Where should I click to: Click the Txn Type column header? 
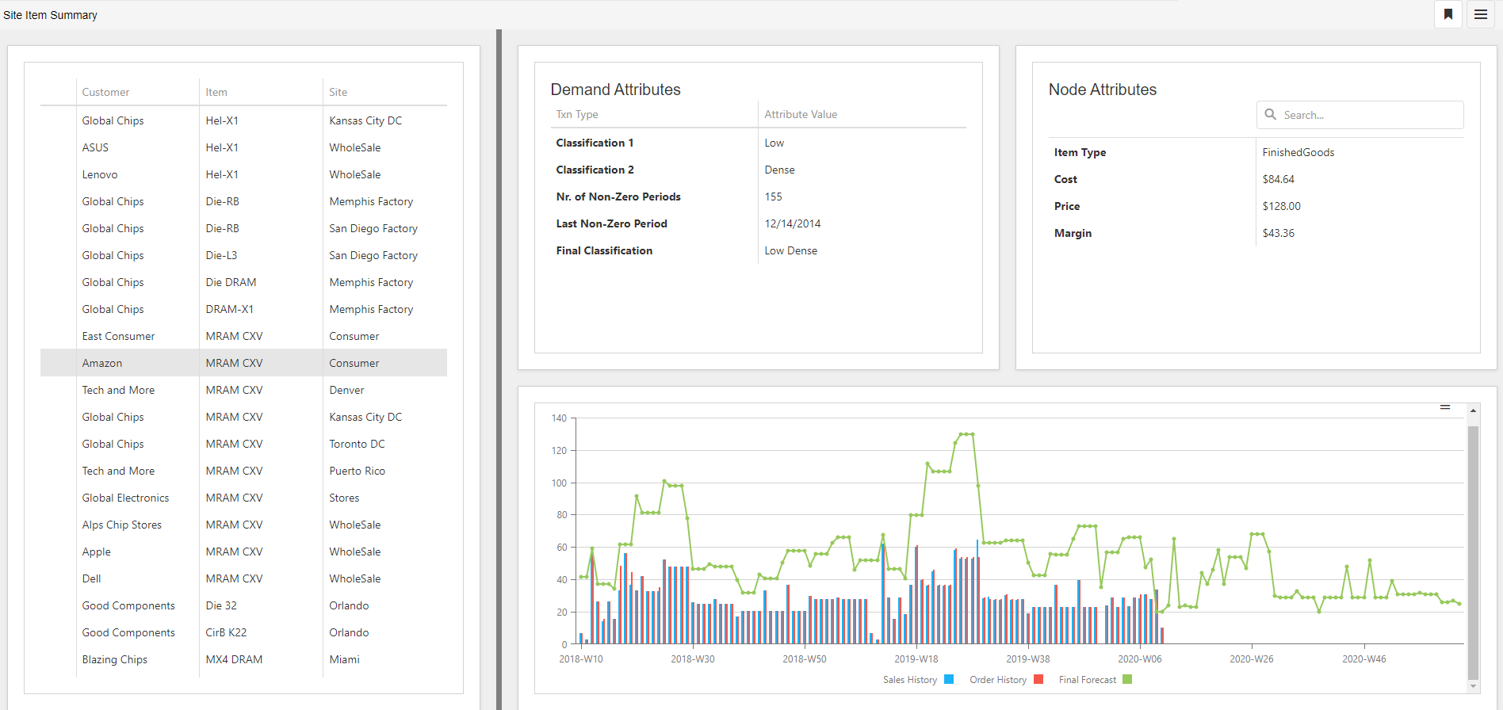[577, 114]
